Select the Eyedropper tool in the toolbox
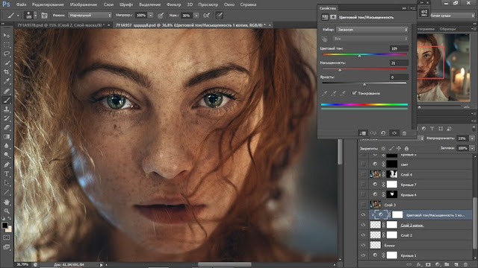This screenshot has height=268, width=478. point(7,81)
